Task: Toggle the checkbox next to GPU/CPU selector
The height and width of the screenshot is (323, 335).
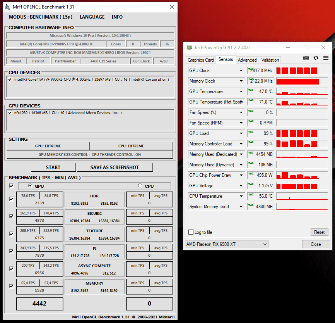Action: 11,186
